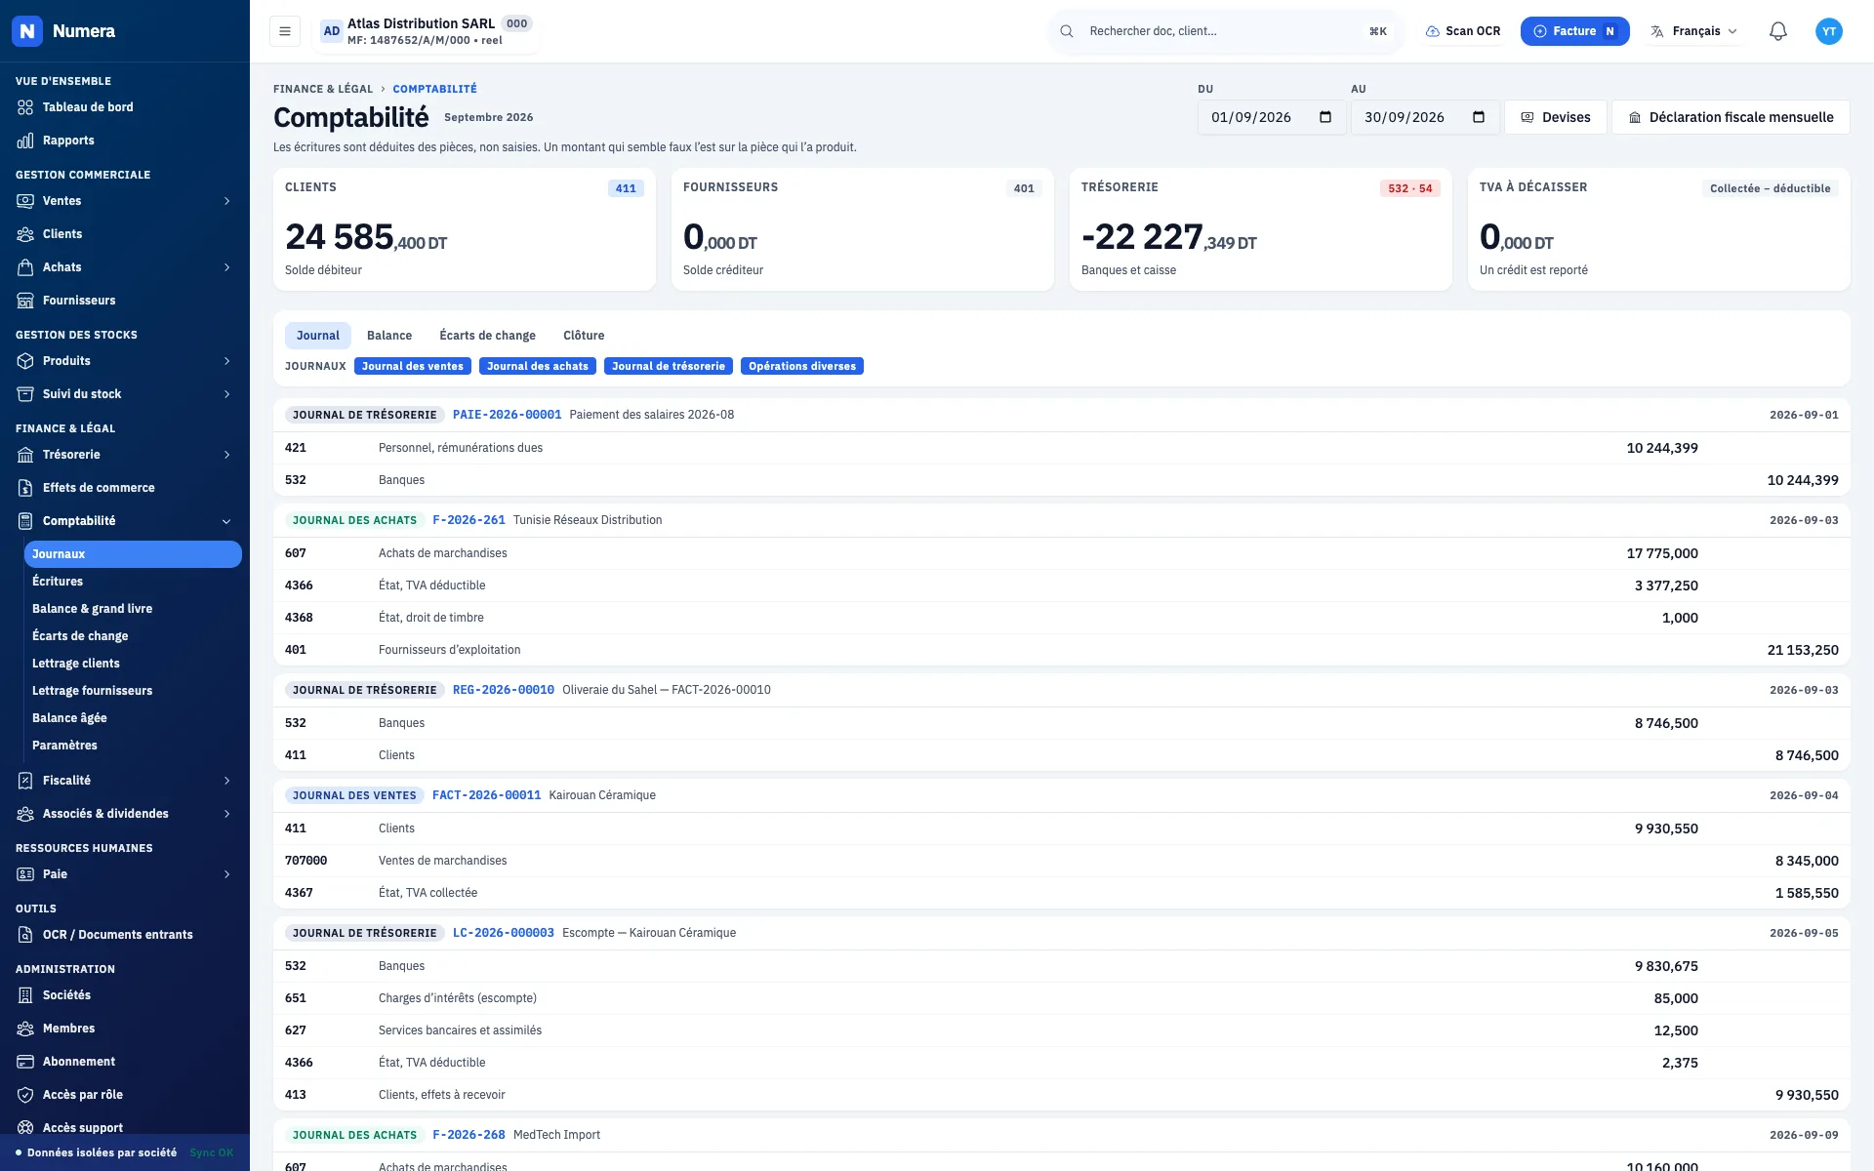This screenshot has height=1171, width=1874.
Task: Click the Facture create button
Action: [x=1574, y=31]
